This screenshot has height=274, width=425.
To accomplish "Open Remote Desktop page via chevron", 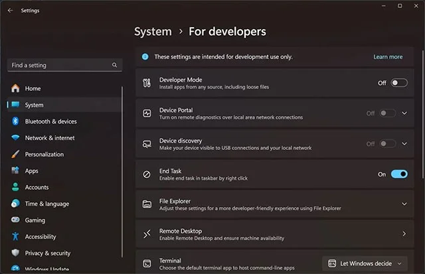I will (404, 234).
